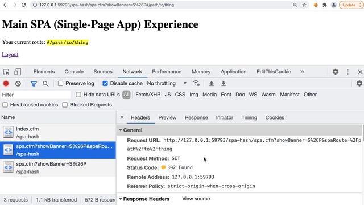Click the network Filter text field
Screen dimensions: 364x205
click(35, 95)
